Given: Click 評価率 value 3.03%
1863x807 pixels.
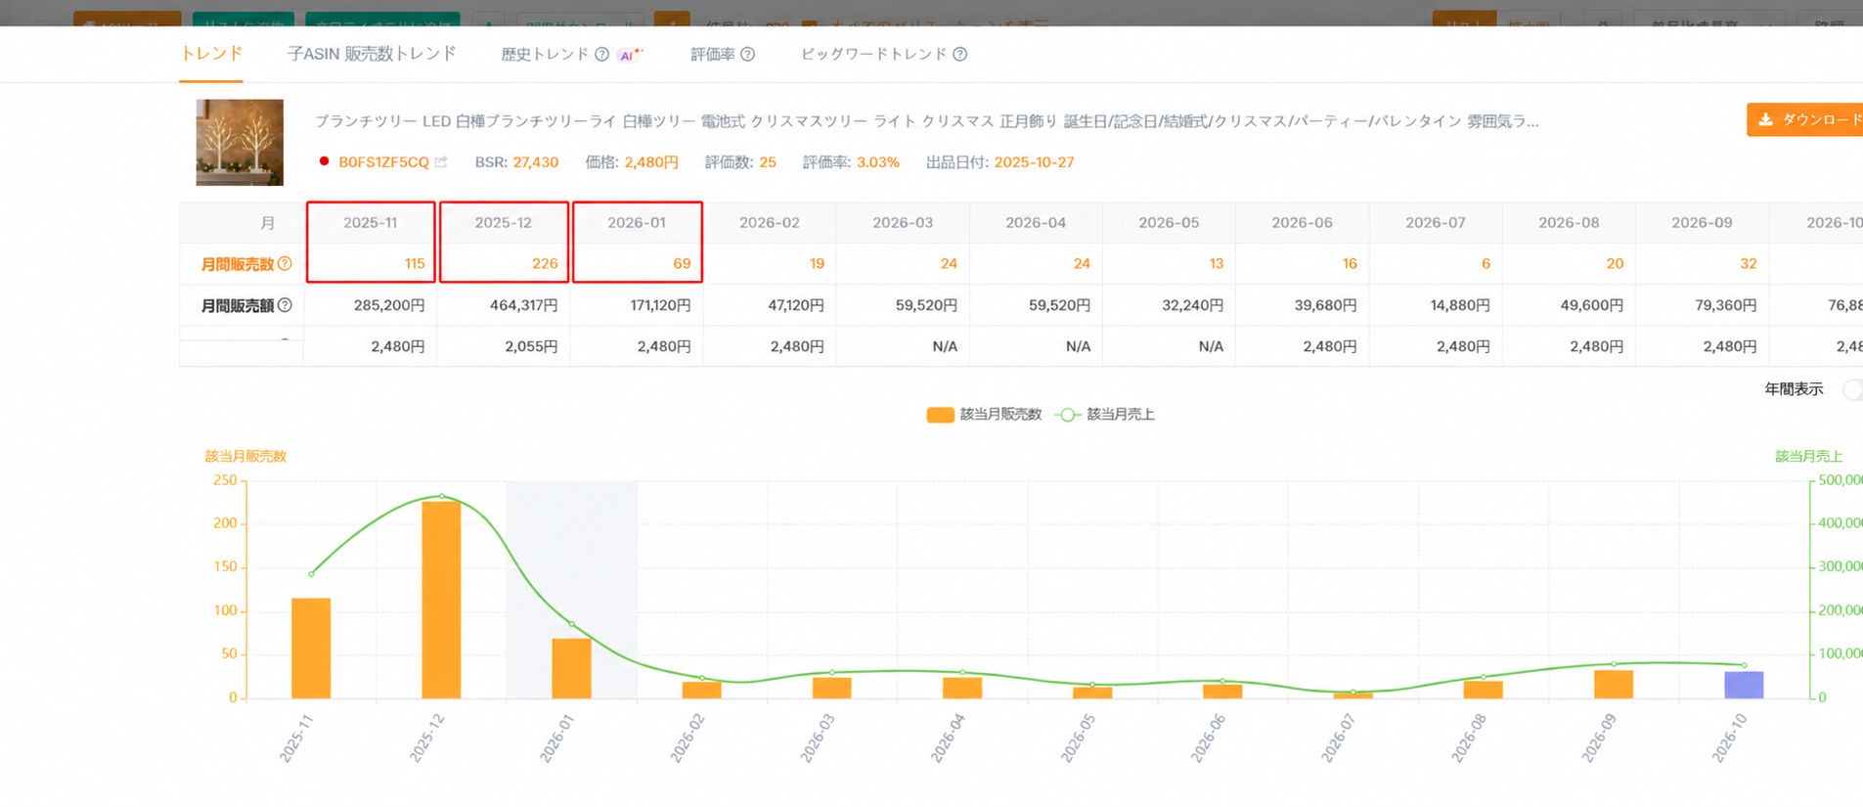Looking at the screenshot, I should point(878,162).
